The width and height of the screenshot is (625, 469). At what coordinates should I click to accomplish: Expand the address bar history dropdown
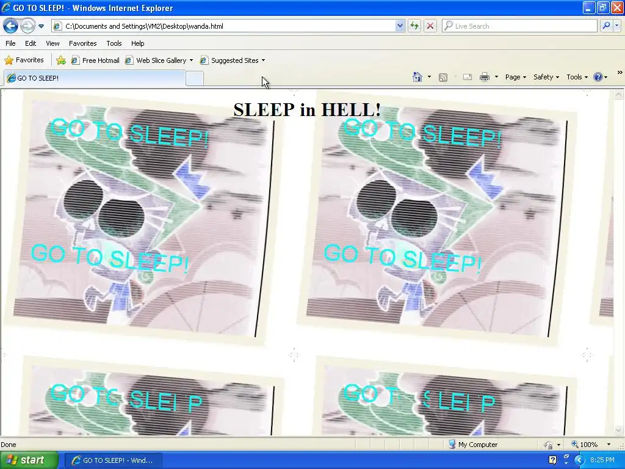tap(400, 26)
